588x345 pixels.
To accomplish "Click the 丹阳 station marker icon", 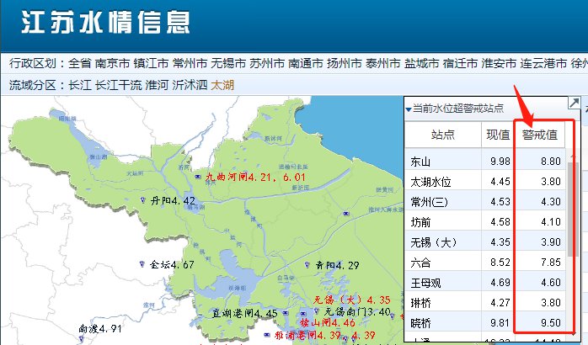I will [x=142, y=200].
